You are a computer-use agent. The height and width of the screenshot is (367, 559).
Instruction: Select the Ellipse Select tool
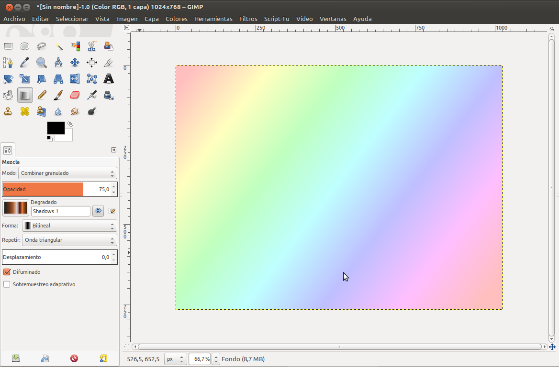25,46
